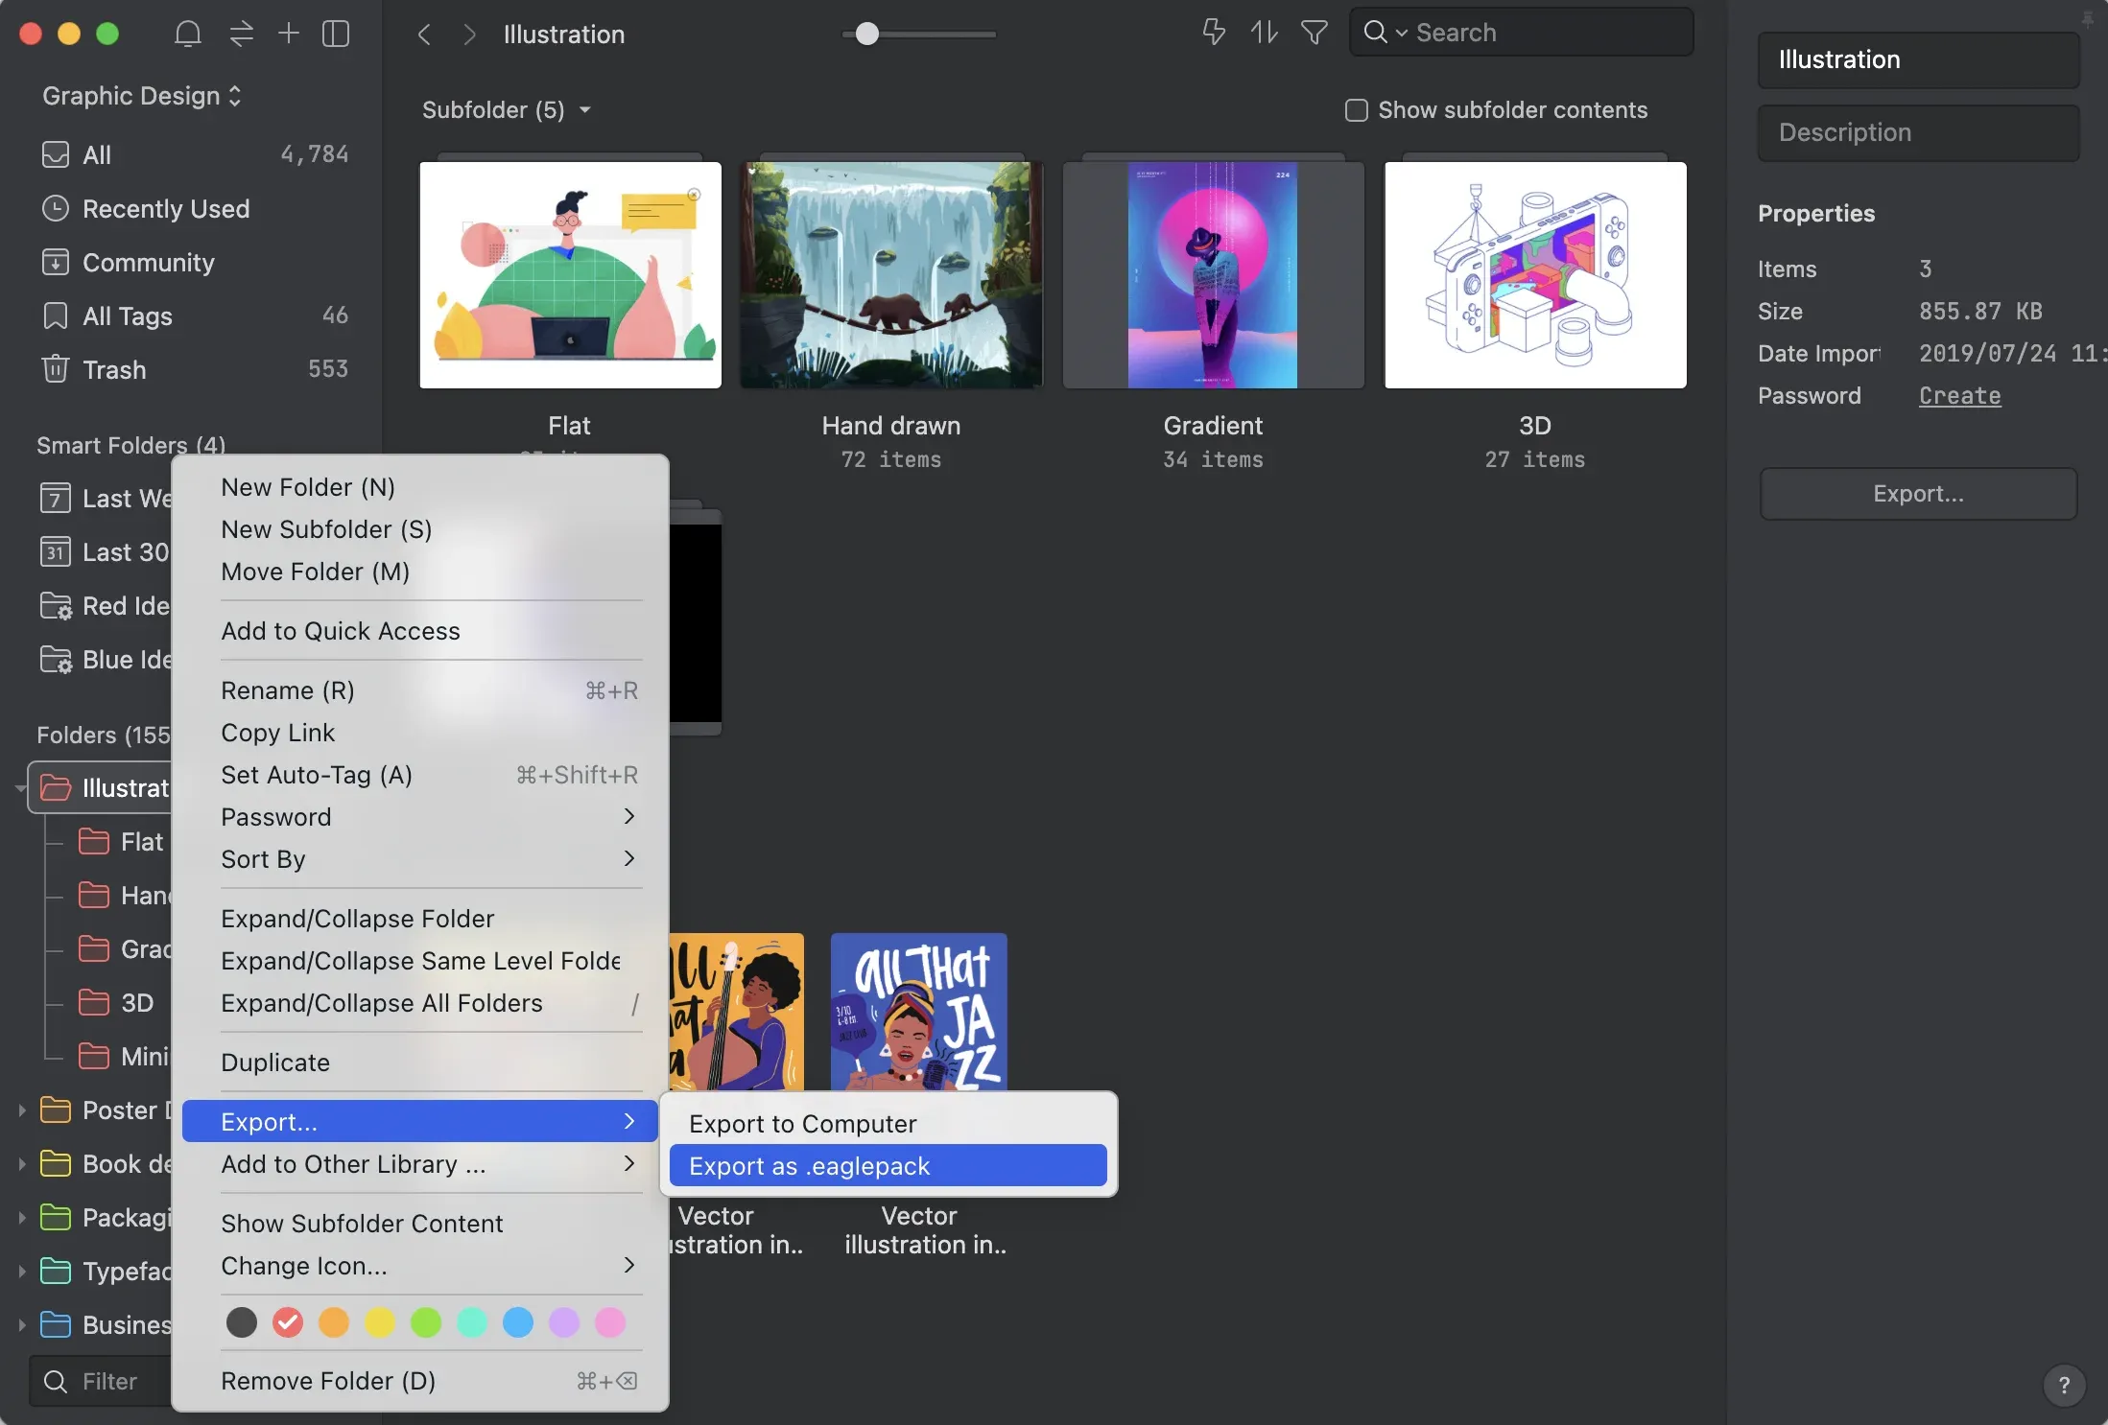Viewport: 2108px width, 1425px height.
Task: Open the Subfolder (5) dropdown
Action: (506, 110)
